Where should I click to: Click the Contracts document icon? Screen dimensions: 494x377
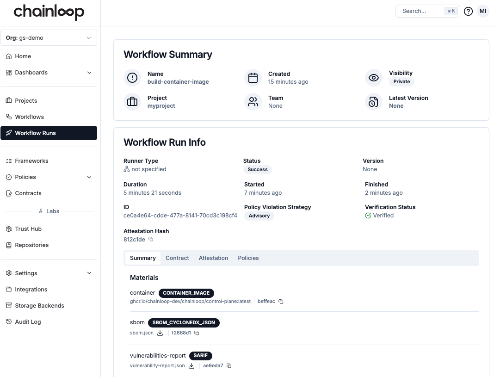pyautogui.click(x=9, y=193)
